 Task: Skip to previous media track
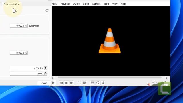61,83
